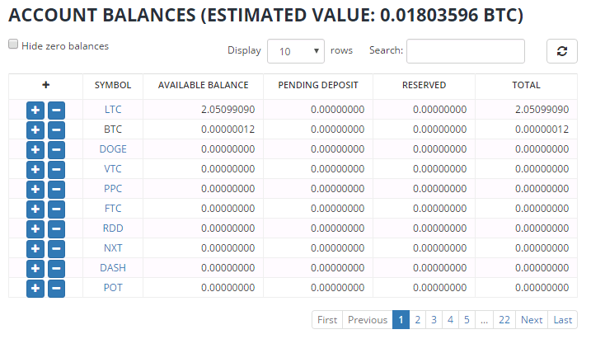Viewport: 591px width, 339px height.
Task: Hit the minus withdraw icon for POT
Action: point(56,288)
